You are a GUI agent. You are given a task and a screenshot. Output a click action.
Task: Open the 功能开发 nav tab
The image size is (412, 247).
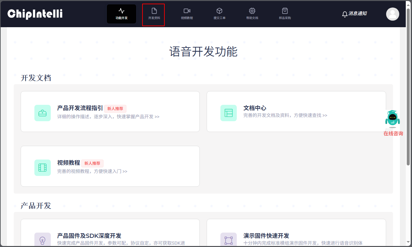[122, 14]
